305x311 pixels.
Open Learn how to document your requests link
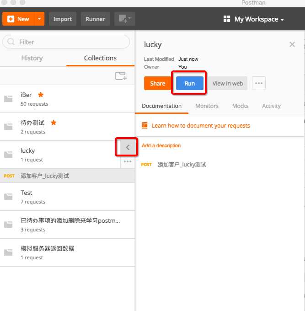click(x=201, y=126)
